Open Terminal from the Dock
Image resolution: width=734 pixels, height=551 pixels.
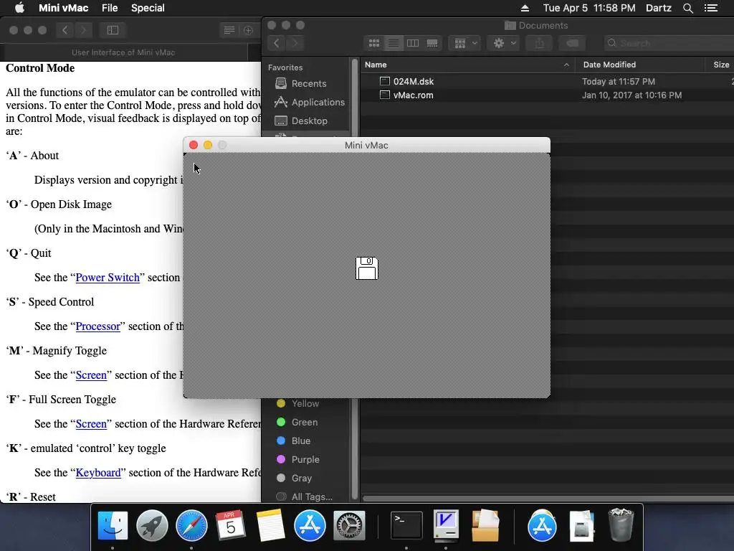(x=406, y=525)
